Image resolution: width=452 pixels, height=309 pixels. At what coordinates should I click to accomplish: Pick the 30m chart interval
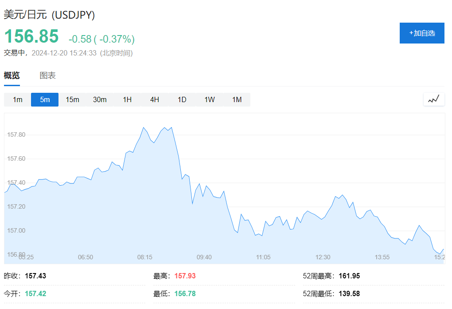coord(100,99)
